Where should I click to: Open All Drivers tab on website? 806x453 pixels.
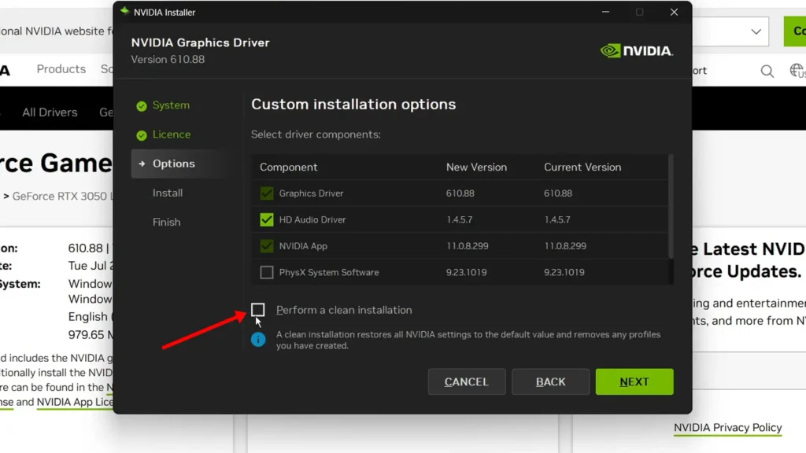(x=50, y=112)
